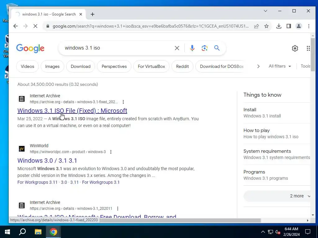The width and height of the screenshot is (318, 238).
Task: Open For Workgroups 3.11 sitelink
Action: coord(37,182)
